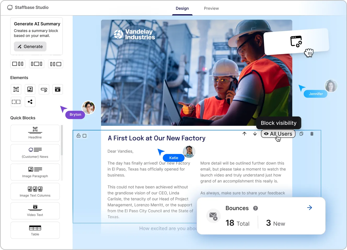Select the Image element icon
The image size is (347, 250).
click(30, 90)
